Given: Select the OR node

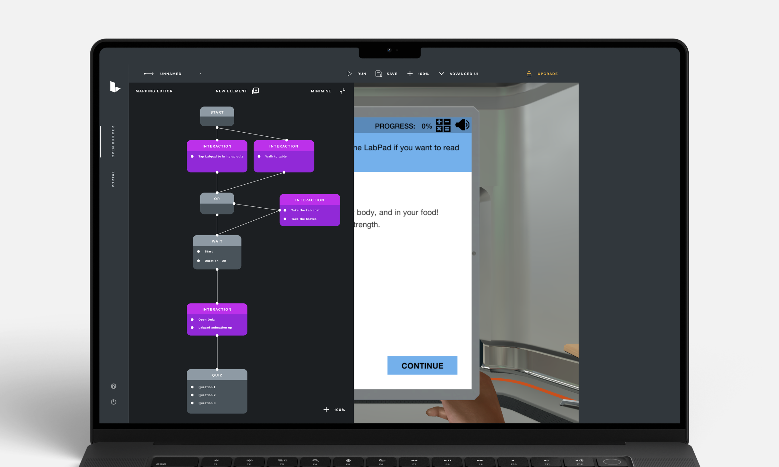Looking at the screenshot, I should coord(217,203).
